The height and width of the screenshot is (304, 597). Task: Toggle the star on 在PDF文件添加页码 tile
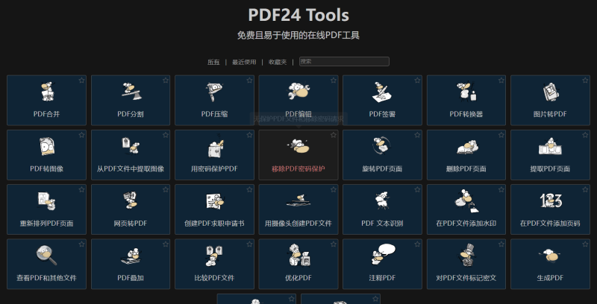585,189
